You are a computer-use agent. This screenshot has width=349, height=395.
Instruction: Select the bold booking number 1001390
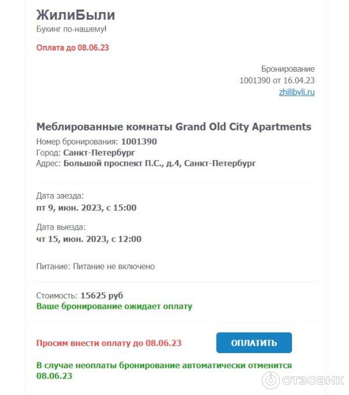click(x=139, y=142)
